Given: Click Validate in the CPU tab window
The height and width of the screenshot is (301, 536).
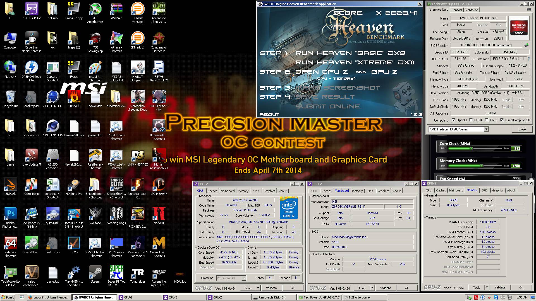Looking at the screenshot, I should tap(271, 288).
